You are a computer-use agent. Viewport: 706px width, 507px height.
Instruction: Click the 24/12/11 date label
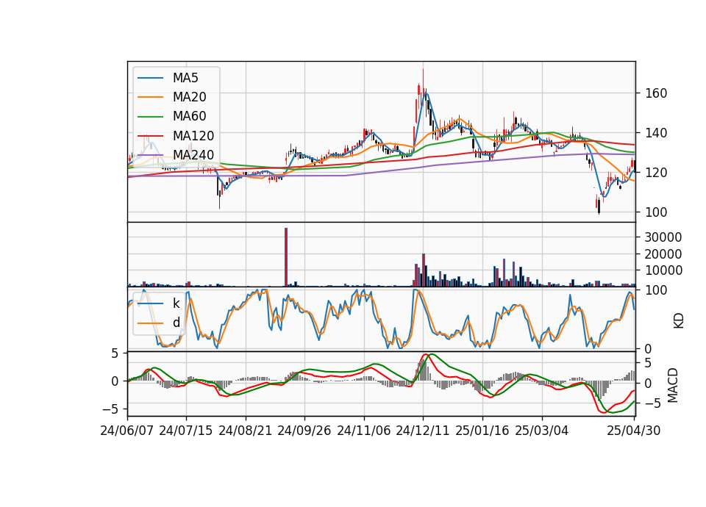[423, 431]
